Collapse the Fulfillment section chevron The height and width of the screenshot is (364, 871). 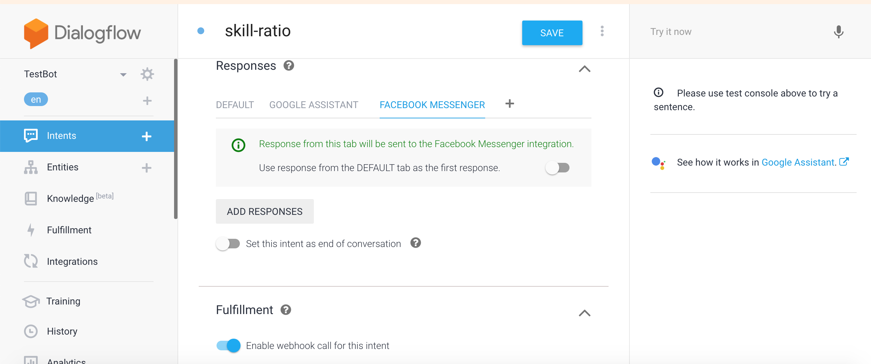point(585,313)
